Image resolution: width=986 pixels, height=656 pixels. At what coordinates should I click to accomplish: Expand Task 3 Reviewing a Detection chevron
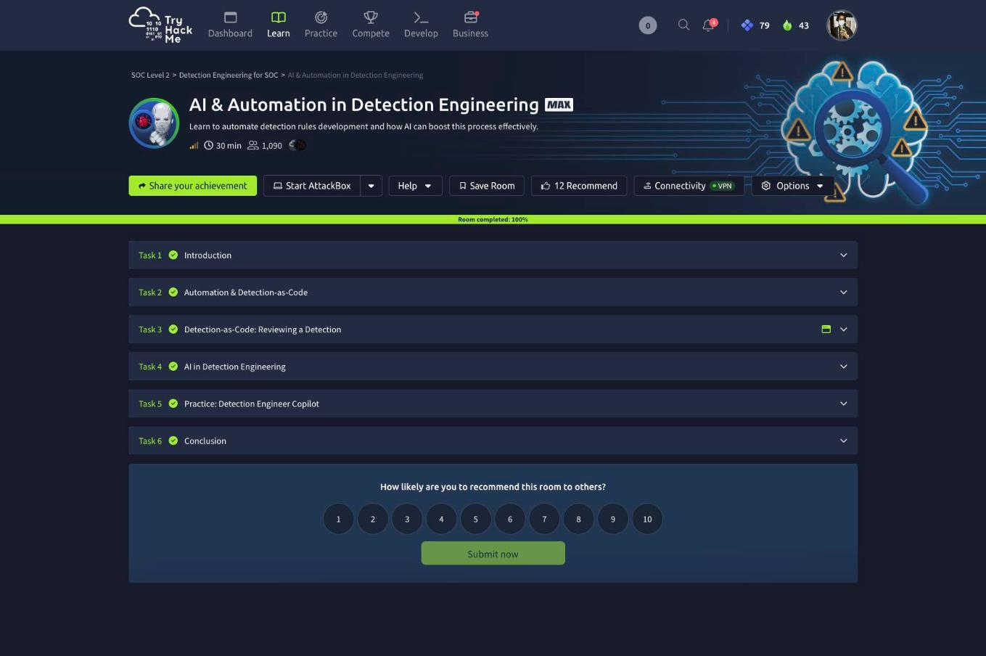[x=843, y=329]
